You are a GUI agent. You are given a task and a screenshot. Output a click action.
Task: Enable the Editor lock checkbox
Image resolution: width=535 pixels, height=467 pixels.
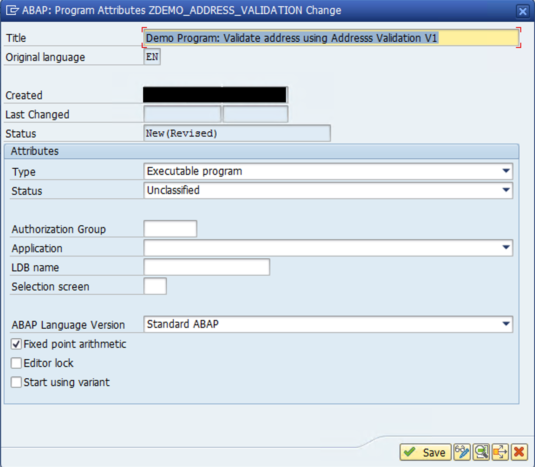(17, 363)
